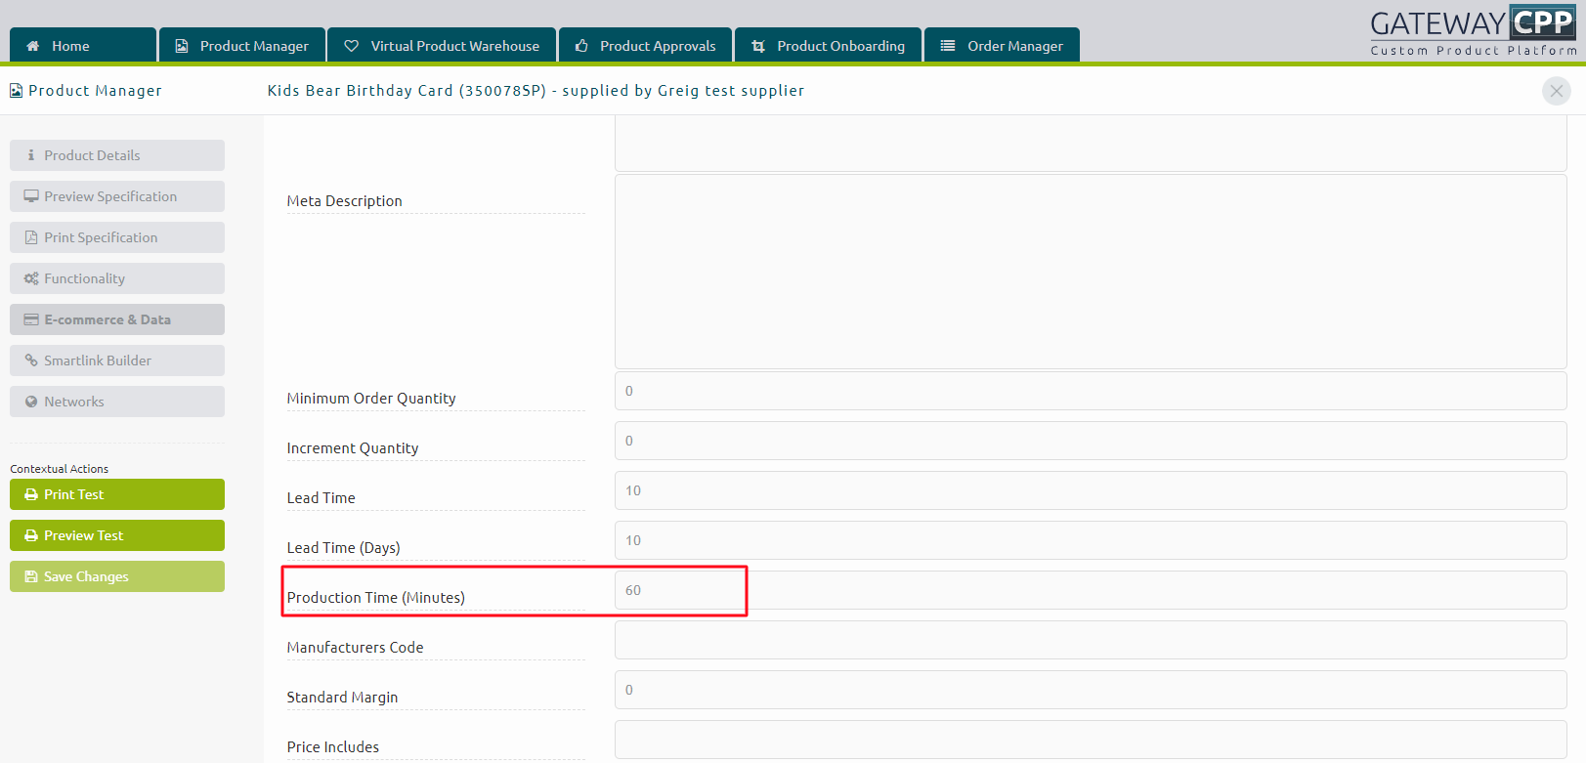The width and height of the screenshot is (1586, 763).
Task: Click the floppy disk icon on Save Changes
Action: pyautogui.click(x=31, y=576)
